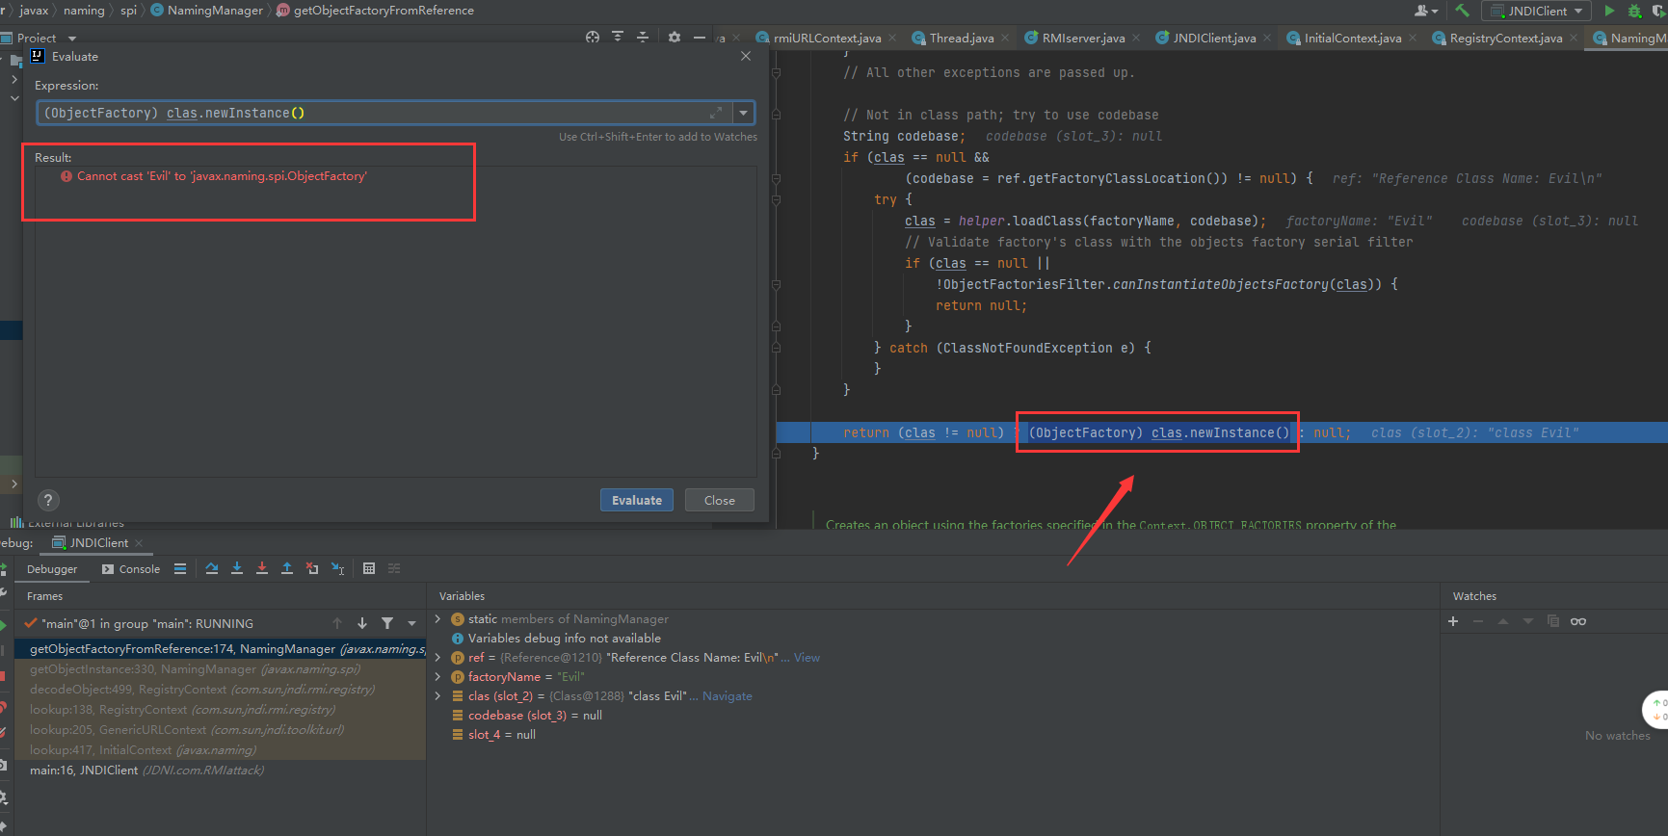The image size is (1668, 836).
Task: Move watch down arrow in Watches panel
Action: (1528, 621)
